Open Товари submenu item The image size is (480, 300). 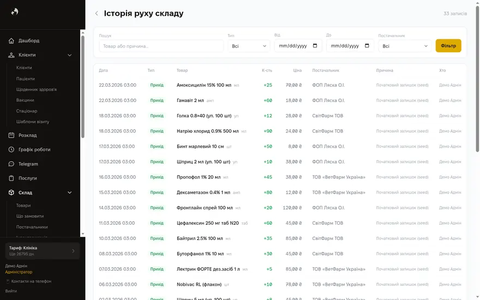(23, 206)
